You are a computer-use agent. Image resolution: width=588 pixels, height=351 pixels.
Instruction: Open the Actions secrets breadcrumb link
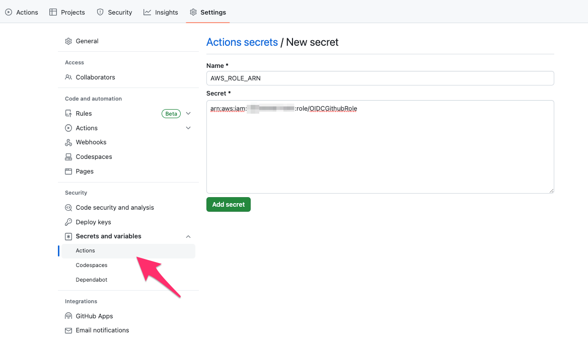pyautogui.click(x=242, y=42)
